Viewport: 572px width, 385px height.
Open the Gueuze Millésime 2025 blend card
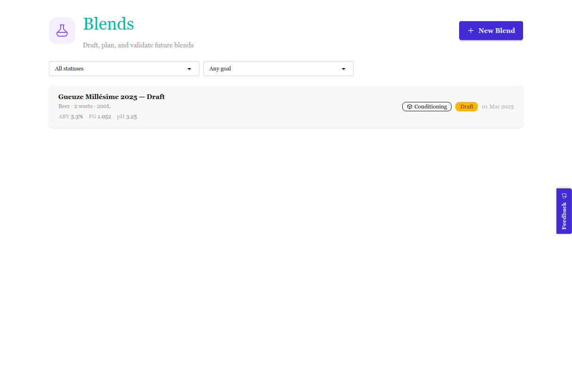[282, 117]
